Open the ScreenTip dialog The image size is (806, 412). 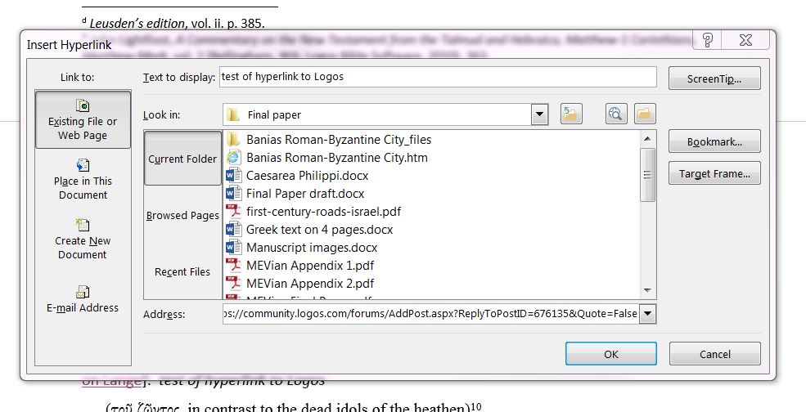pos(714,78)
